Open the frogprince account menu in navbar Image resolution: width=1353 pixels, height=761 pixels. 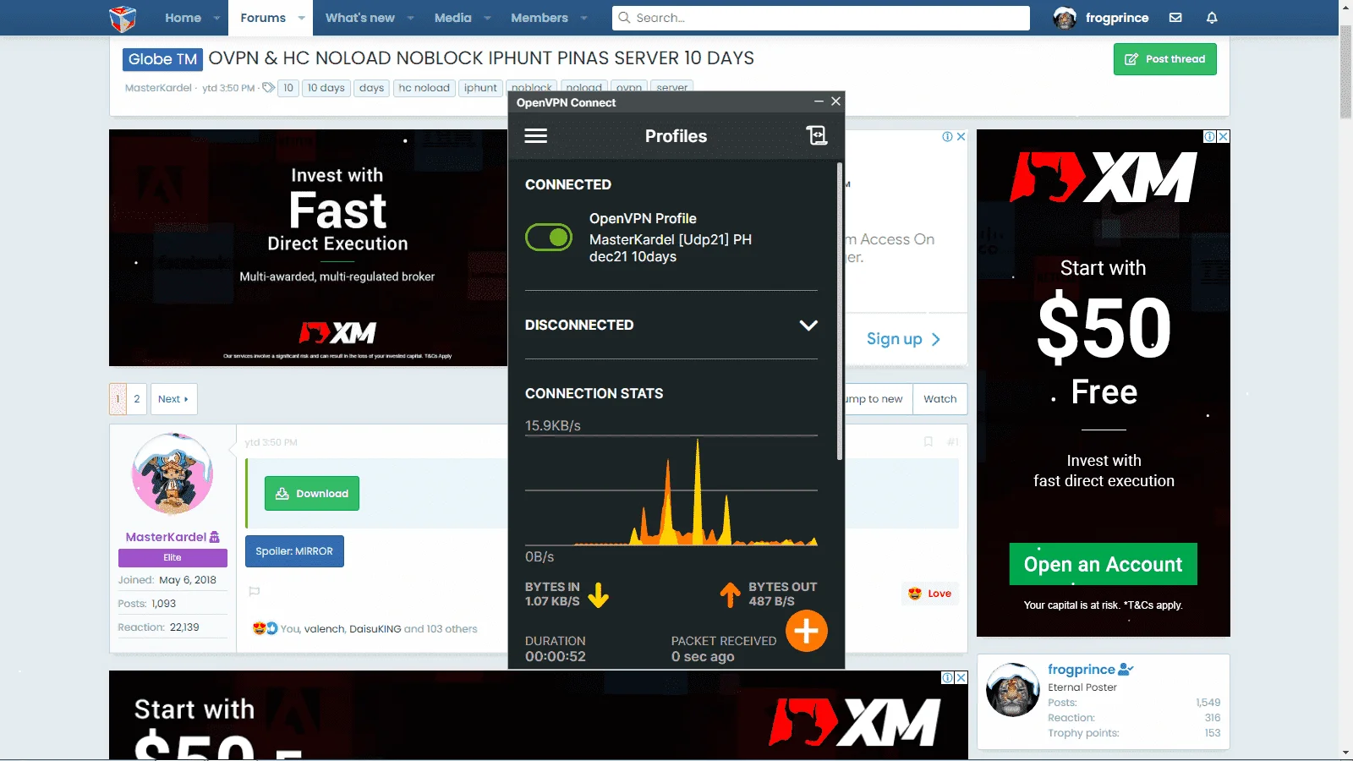[1101, 18]
